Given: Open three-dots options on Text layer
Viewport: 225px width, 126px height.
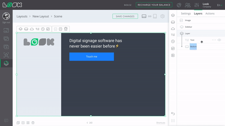Looking at the screenshot, I should pos(214,40).
